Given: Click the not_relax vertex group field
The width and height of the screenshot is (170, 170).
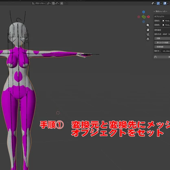Looking at the screenshot, I should (166, 51).
